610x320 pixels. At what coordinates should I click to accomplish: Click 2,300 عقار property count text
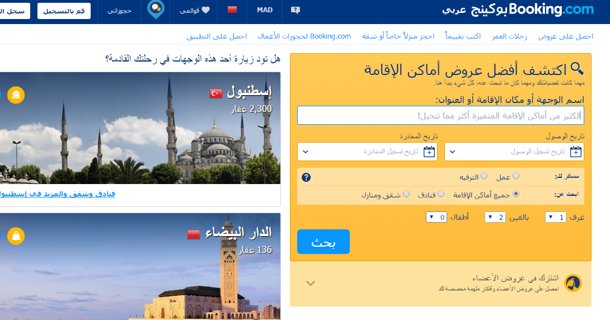[x=251, y=109]
